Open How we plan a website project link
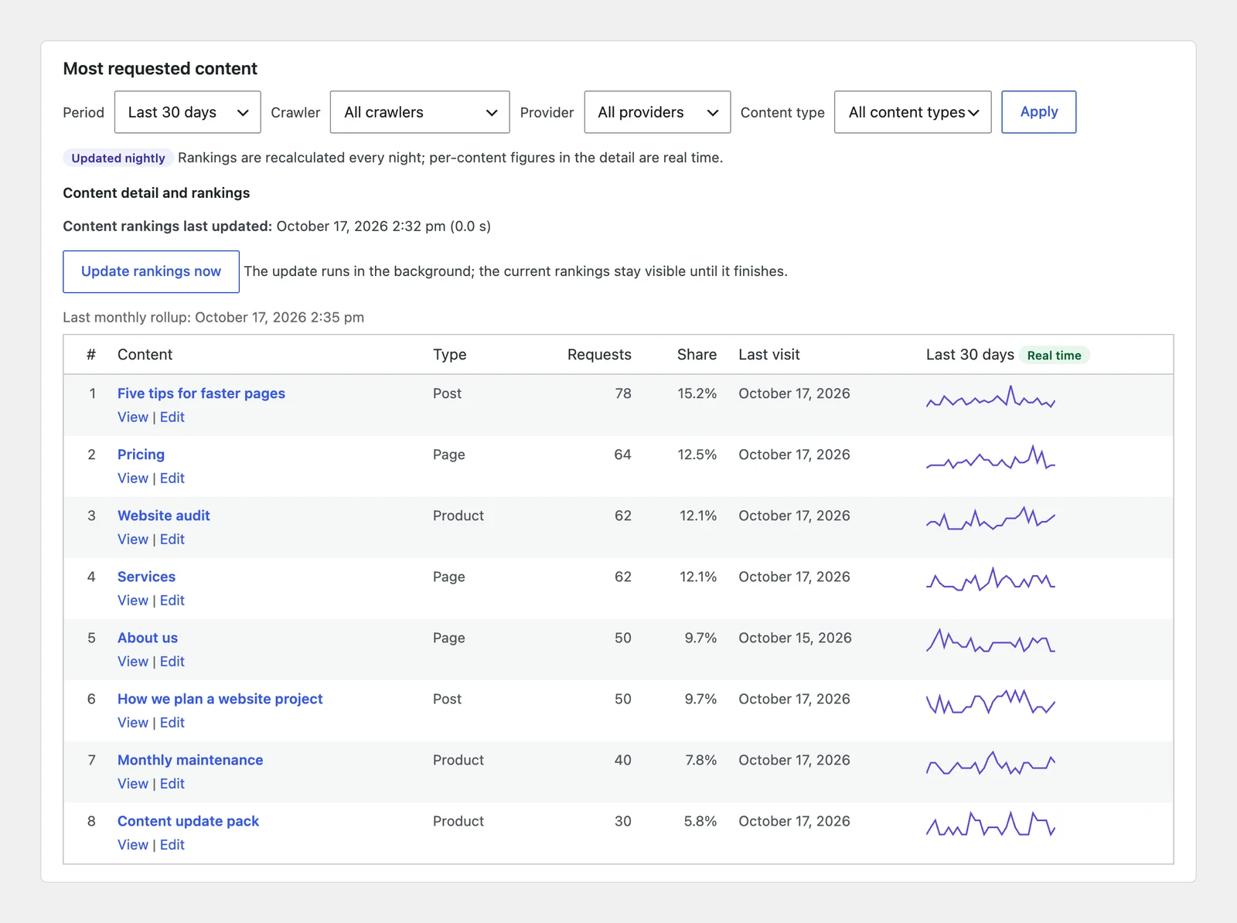Image resolution: width=1237 pixels, height=923 pixels. tap(220, 699)
